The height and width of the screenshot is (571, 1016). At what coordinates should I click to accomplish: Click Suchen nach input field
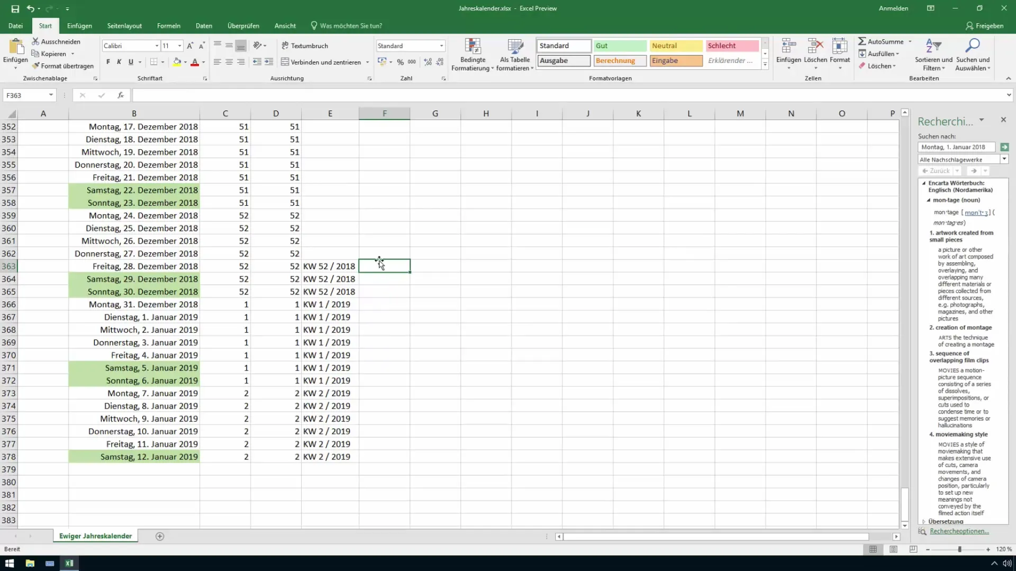click(x=956, y=147)
